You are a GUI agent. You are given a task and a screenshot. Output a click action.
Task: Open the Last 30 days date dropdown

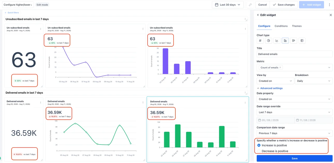tap(228, 5)
